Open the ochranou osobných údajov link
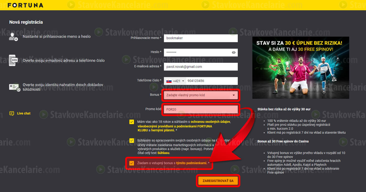The image size is (366, 192). [211, 122]
